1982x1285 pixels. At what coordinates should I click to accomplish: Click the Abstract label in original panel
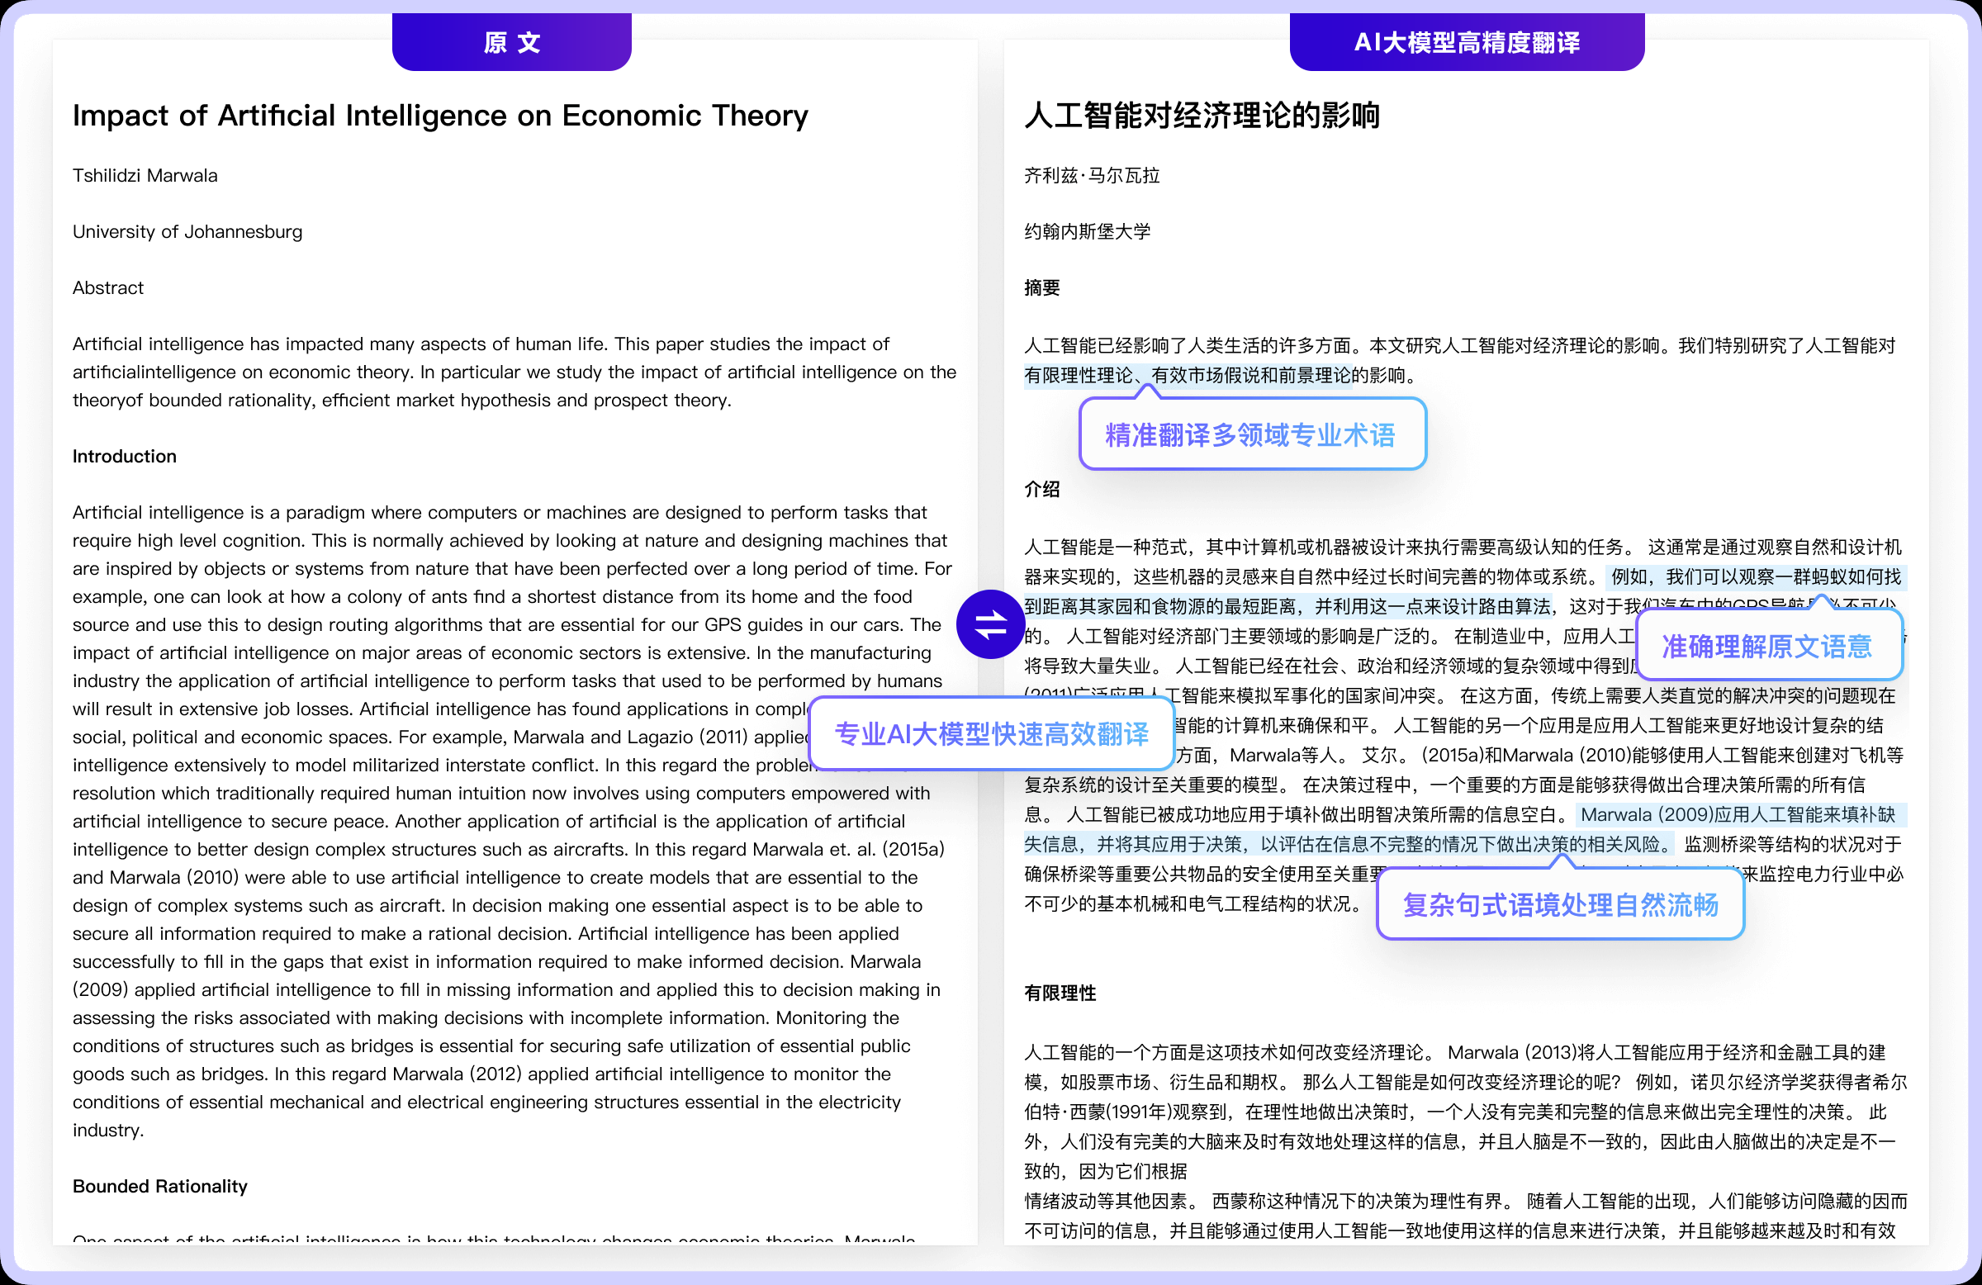pos(108,288)
